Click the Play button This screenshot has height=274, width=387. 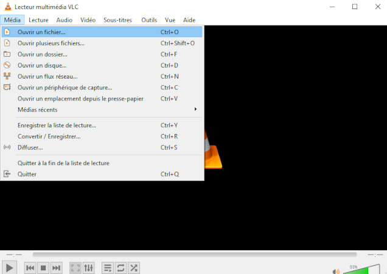(x=9, y=268)
